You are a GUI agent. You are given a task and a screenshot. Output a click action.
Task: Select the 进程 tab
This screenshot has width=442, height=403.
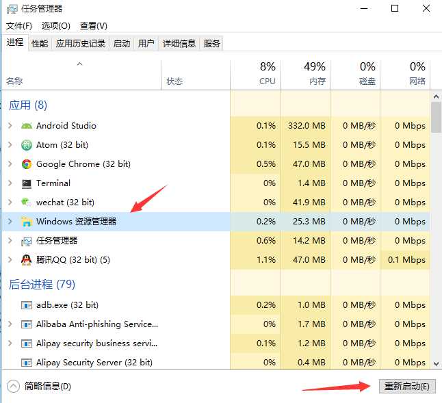(15, 42)
